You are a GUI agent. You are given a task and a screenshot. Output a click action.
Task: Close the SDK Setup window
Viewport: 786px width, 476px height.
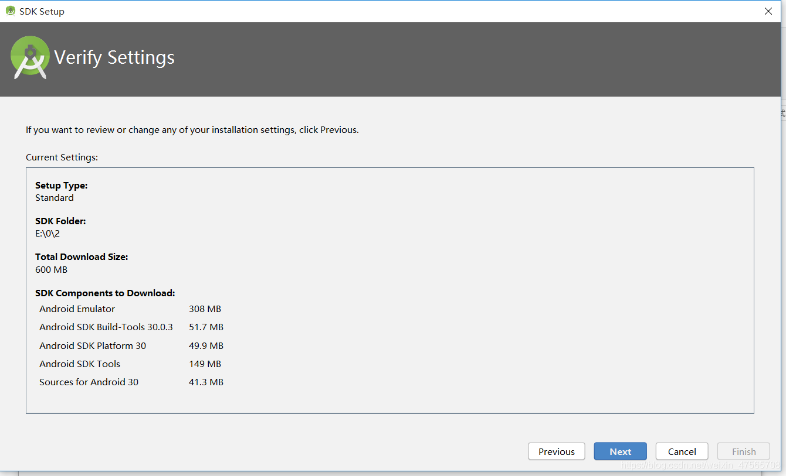click(768, 11)
